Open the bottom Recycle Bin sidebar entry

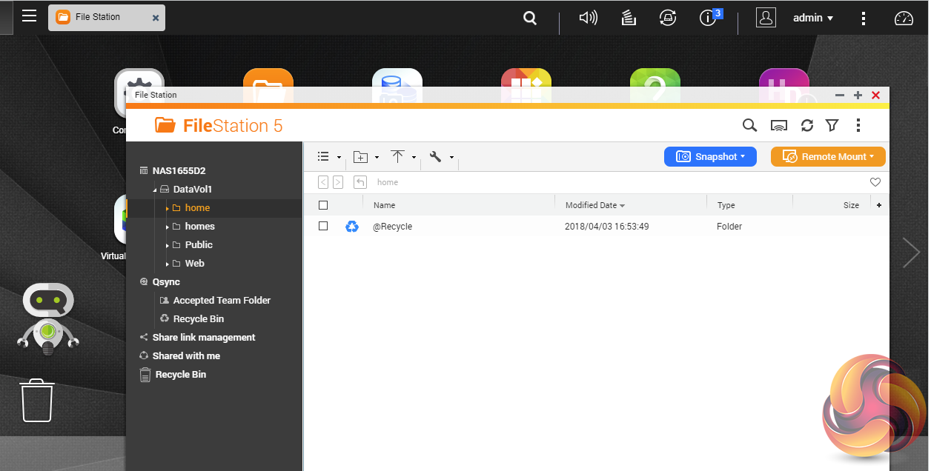tap(181, 375)
